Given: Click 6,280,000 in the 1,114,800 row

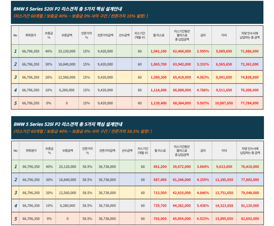Looking at the screenshot, I should [67, 90].
